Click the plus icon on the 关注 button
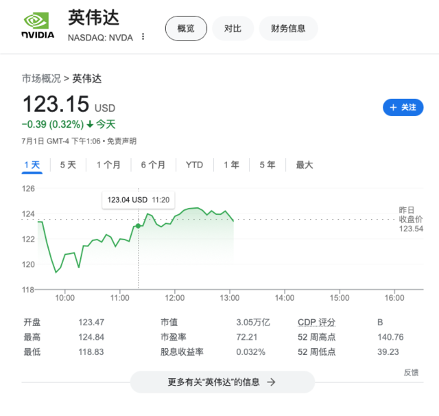 [393, 107]
